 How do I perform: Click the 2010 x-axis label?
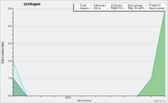tap(68, 98)
